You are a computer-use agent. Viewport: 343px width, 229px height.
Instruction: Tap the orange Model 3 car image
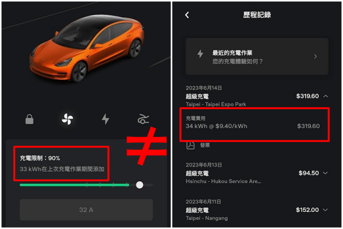(x=87, y=48)
